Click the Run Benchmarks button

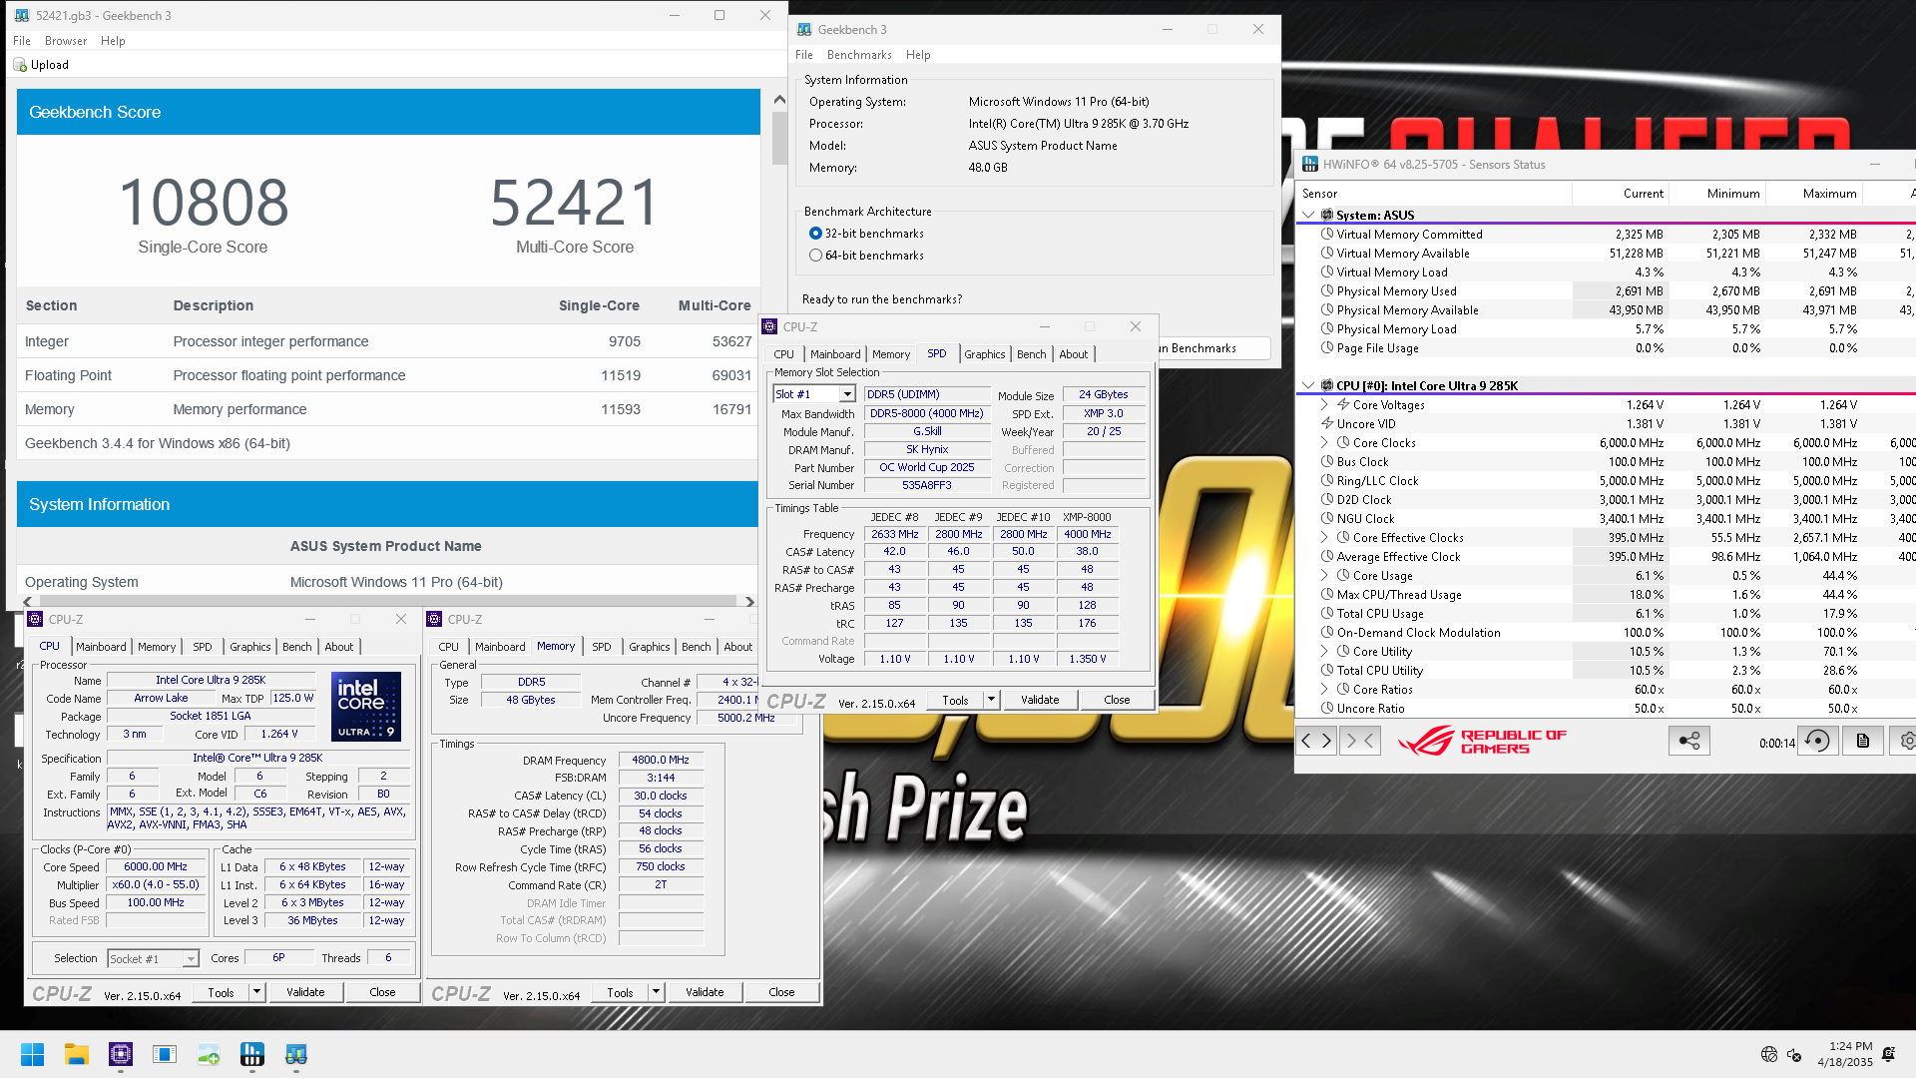pyautogui.click(x=1211, y=348)
